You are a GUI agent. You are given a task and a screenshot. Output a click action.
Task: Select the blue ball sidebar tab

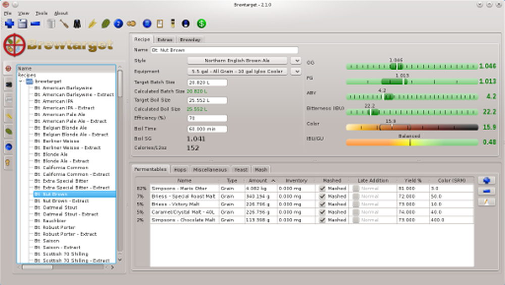click(x=9, y=147)
